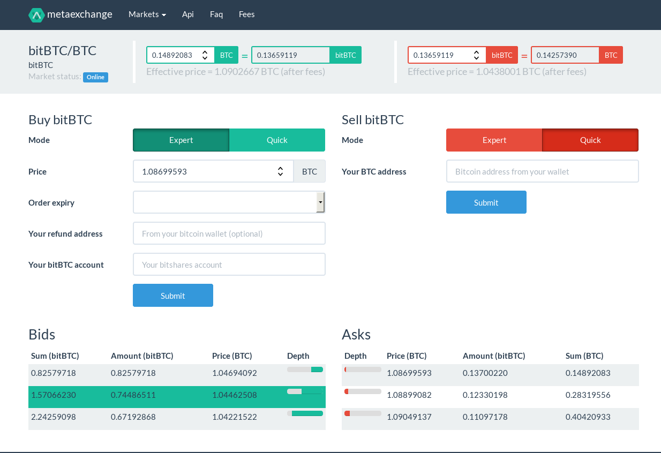Open the Markets dropdown menu
Image resolution: width=661 pixels, height=453 pixels.
tap(147, 14)
